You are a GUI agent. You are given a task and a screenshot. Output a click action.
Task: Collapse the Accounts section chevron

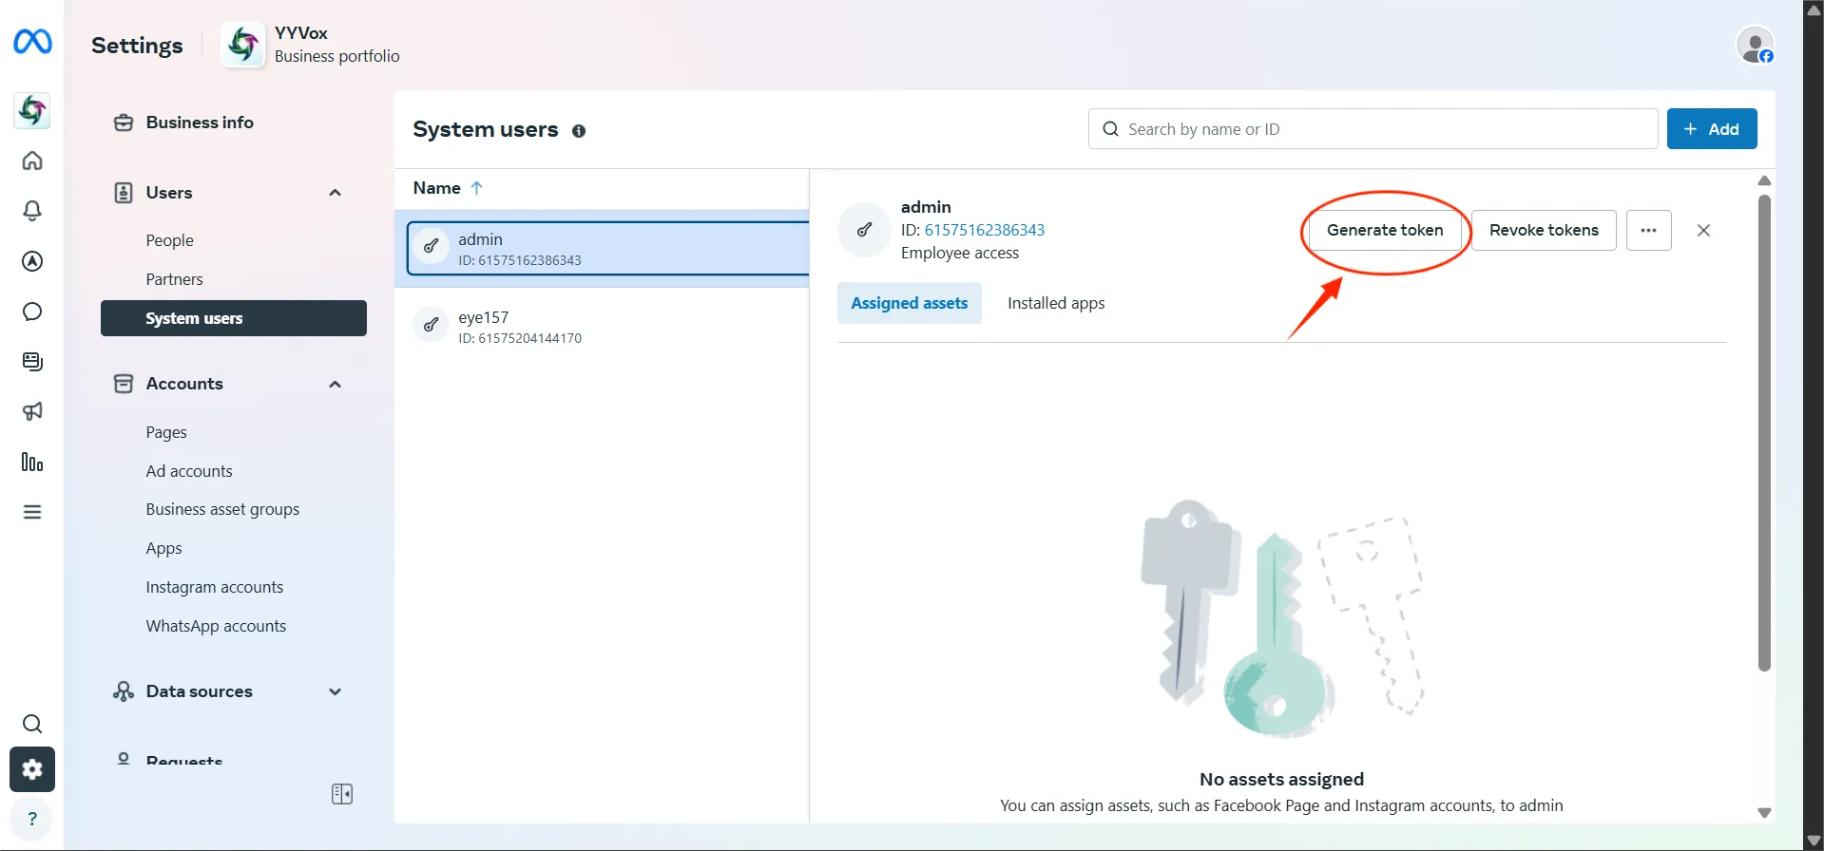[x=335, y=385]
